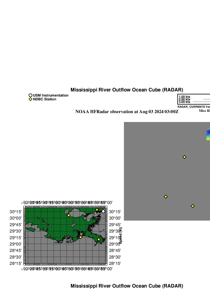Click the white USM Instrumentation legend circle
The image size is (210, 298).
coord(30,95)
